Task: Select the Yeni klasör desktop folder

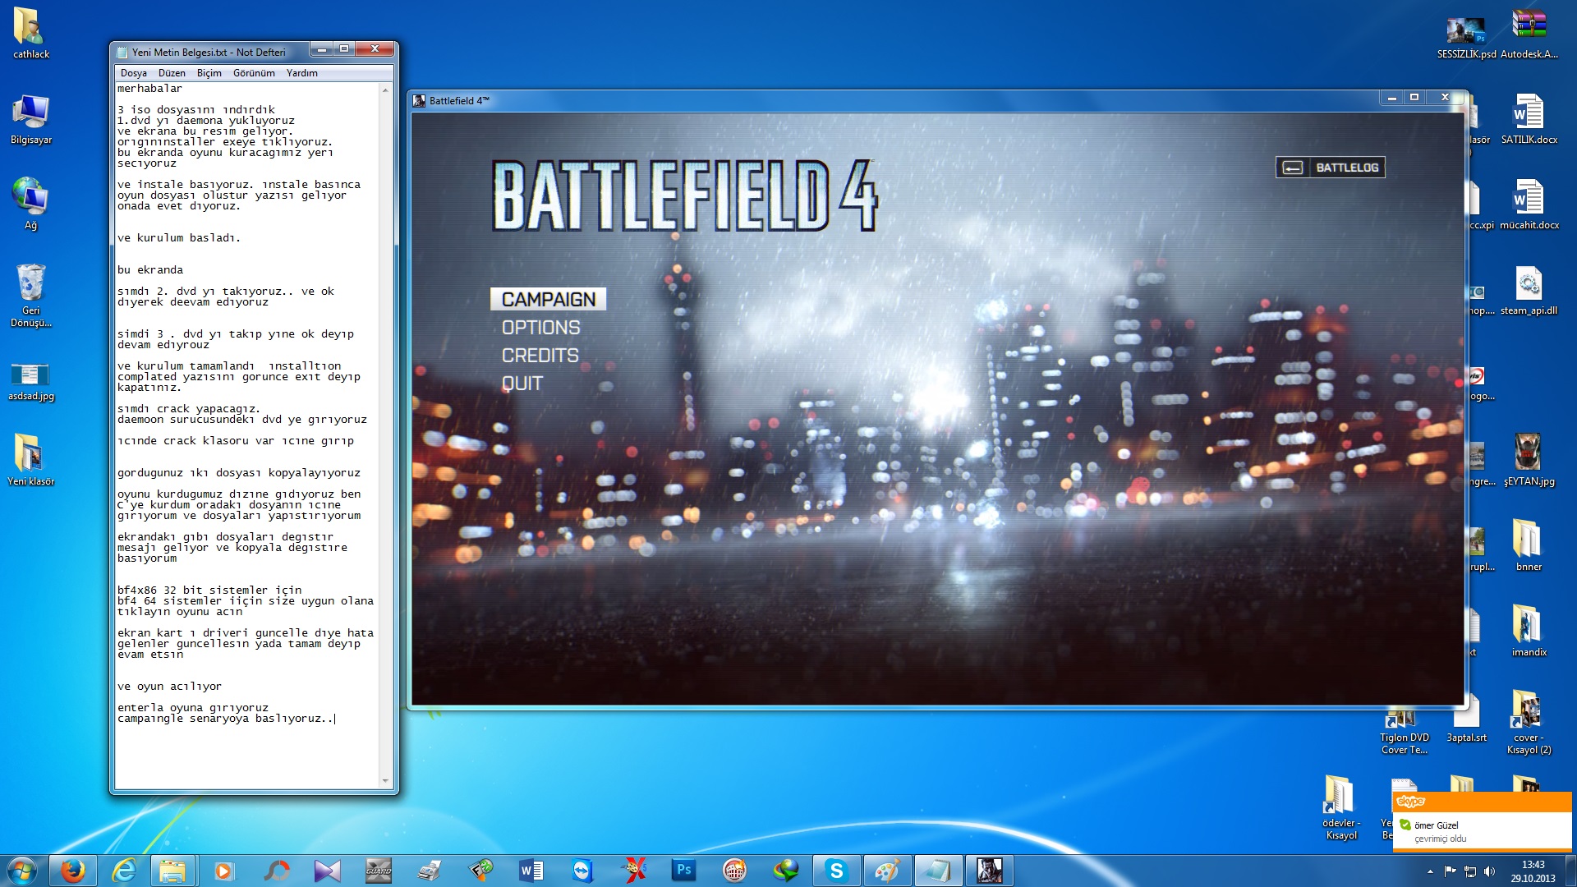Action: 30,460
